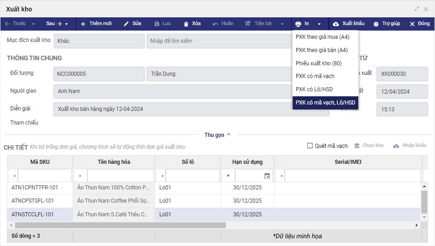The height and width of the screenshot is (246, 435).
Task: Select row ATN1CPNTTFR-101
Action: tap(214, 188)
